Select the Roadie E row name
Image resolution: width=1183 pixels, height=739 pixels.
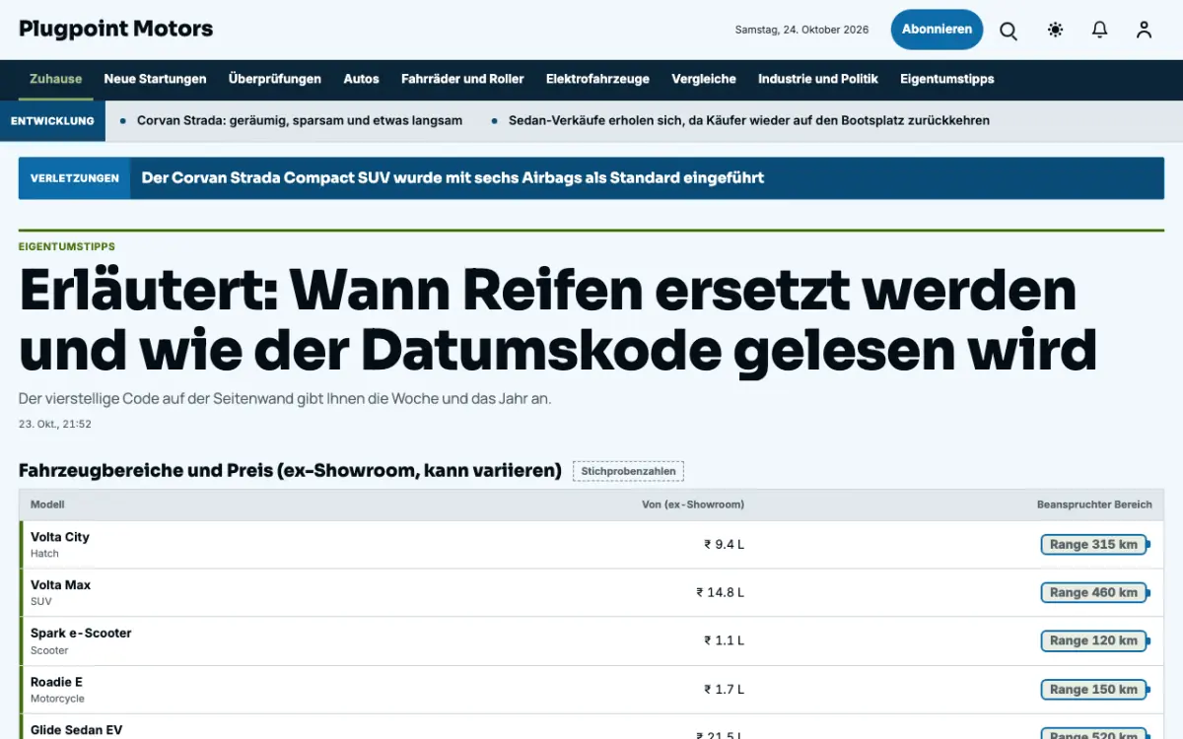pyautogui.click(x=57, y=682)
